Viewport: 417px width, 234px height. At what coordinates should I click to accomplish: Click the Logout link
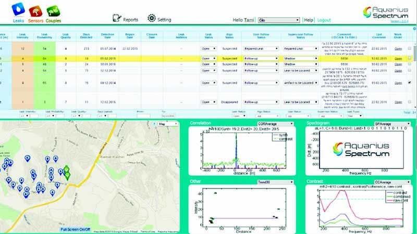point(324,20)
